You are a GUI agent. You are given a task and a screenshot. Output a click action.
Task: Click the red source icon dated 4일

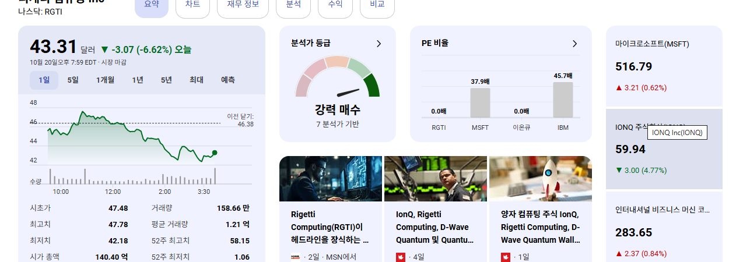pos(401,257)
